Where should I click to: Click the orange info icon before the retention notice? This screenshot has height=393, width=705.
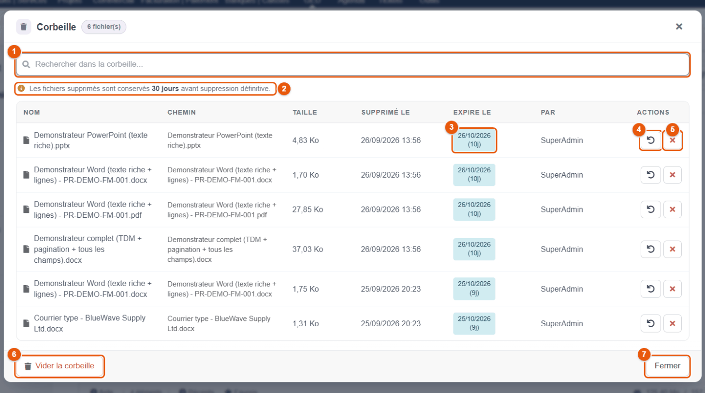(x=21, y=89)
